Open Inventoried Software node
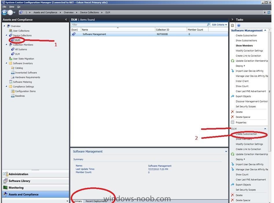Screen dimensions: 274x203 (26, 73)
